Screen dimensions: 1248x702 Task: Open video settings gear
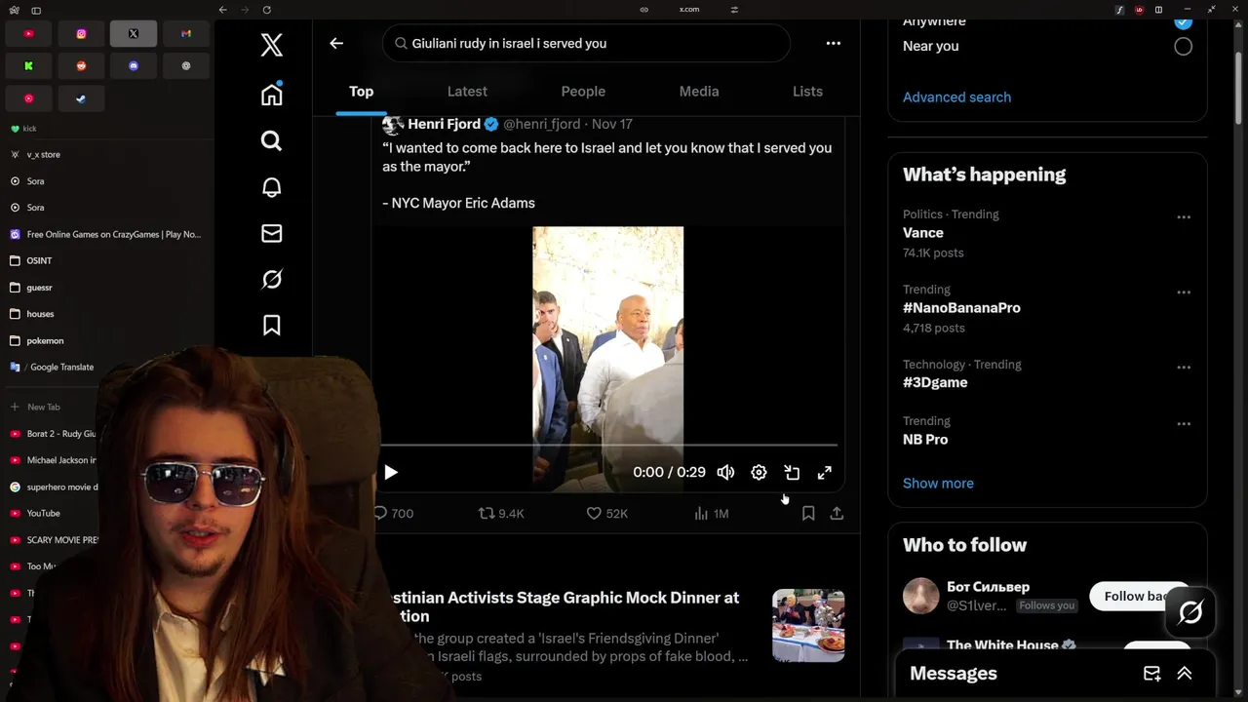(759, 472)
